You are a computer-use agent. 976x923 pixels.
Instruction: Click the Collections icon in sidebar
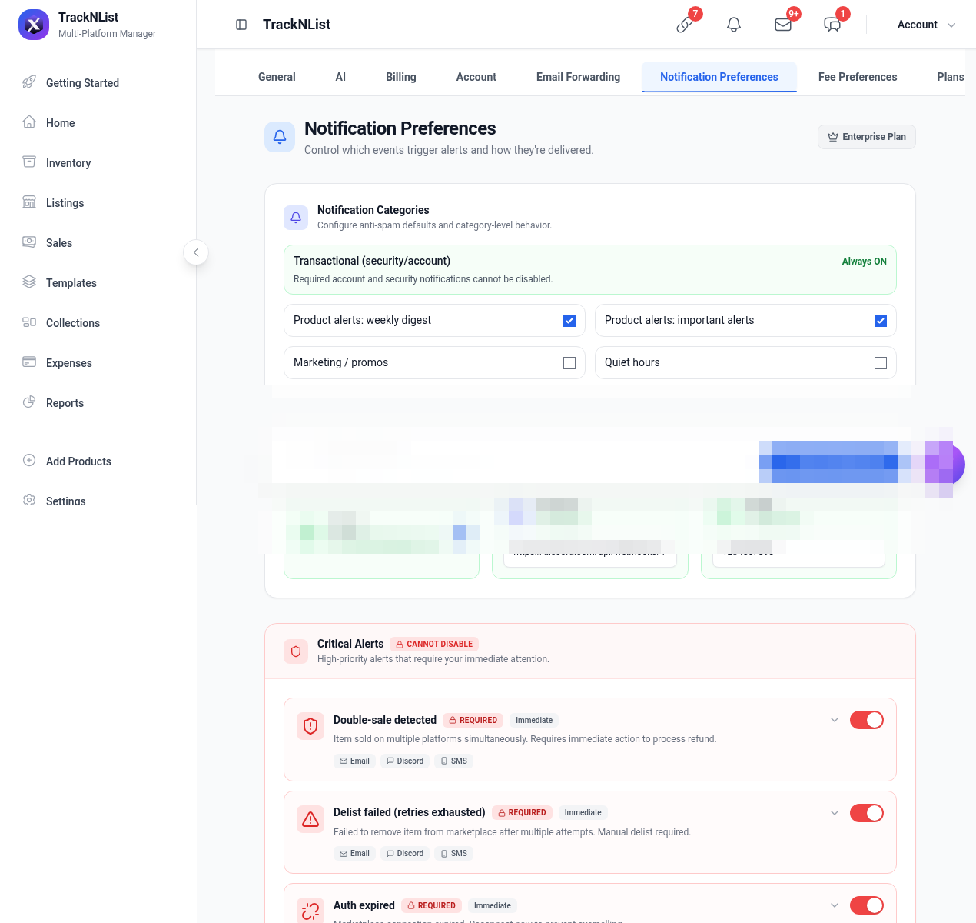click(x=29, y=322)
